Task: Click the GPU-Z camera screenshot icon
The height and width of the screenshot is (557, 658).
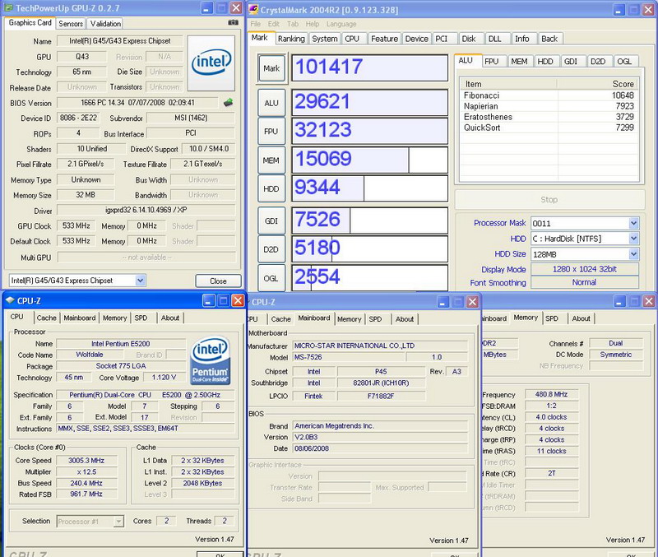Action: click(x=233, y=23)
